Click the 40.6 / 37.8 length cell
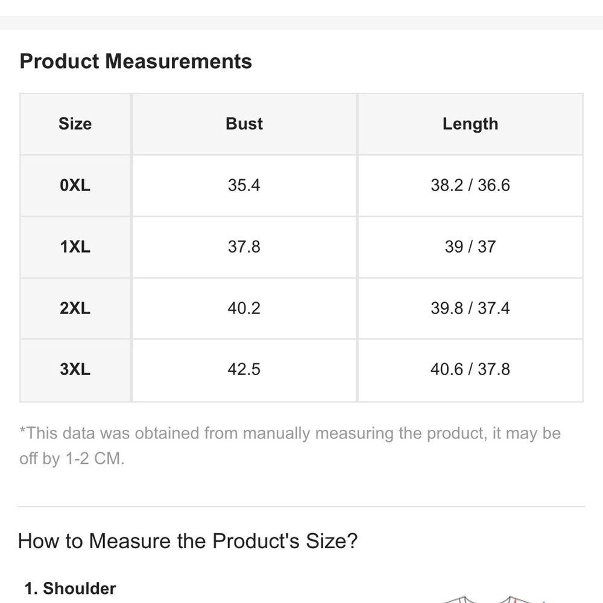The image size is (603, 603). (x=470, y=369)
